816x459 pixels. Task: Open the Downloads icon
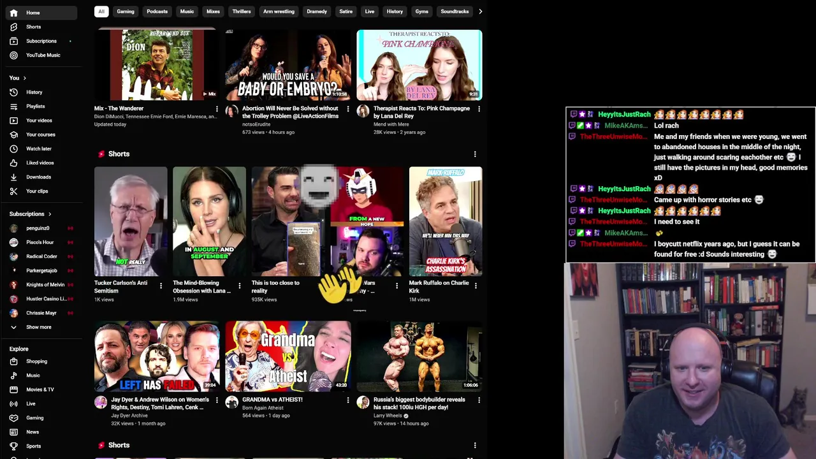(13, 177)
